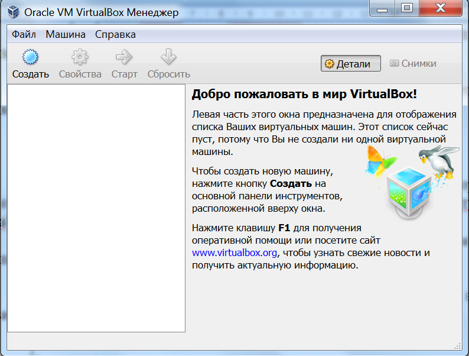Click the title 'Oracle VM VirtualBox Менеджер'
This screenshot has width=469, height=356.
tap(102, 12)
